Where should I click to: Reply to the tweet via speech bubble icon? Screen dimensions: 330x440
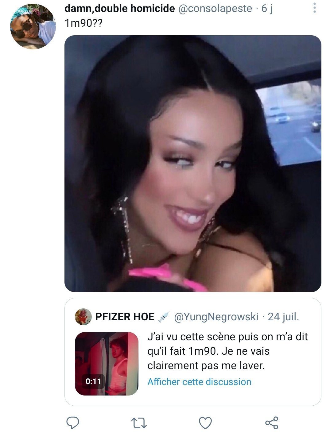[73, 423]
